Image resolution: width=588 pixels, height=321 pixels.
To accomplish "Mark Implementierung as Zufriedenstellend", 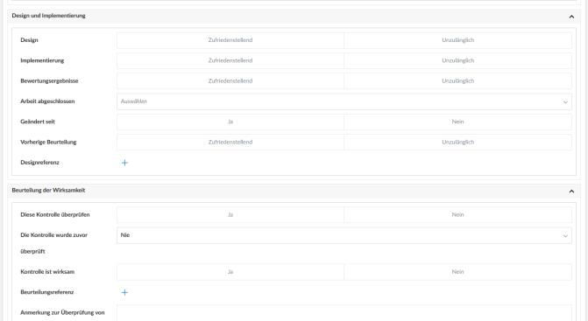I will [230, 60].
